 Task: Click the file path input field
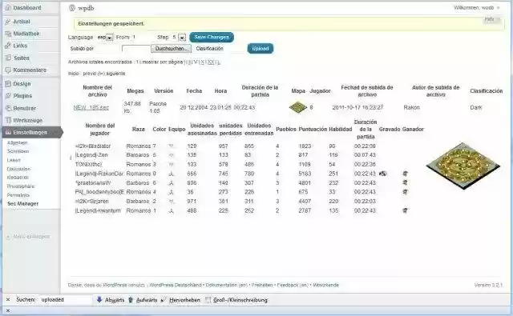(x=135, y=49)
